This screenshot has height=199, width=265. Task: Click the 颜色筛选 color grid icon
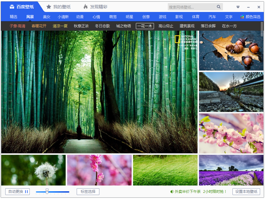point(242,17)
